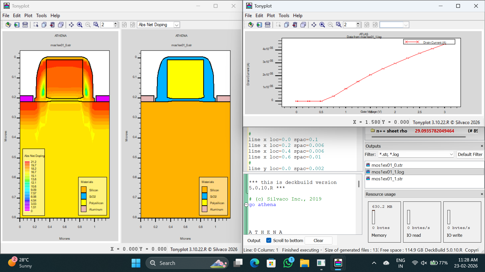Click the export icon in the Abs Net Doping Tonyplot toolbar
485x272 pixels.
point(17,25)
